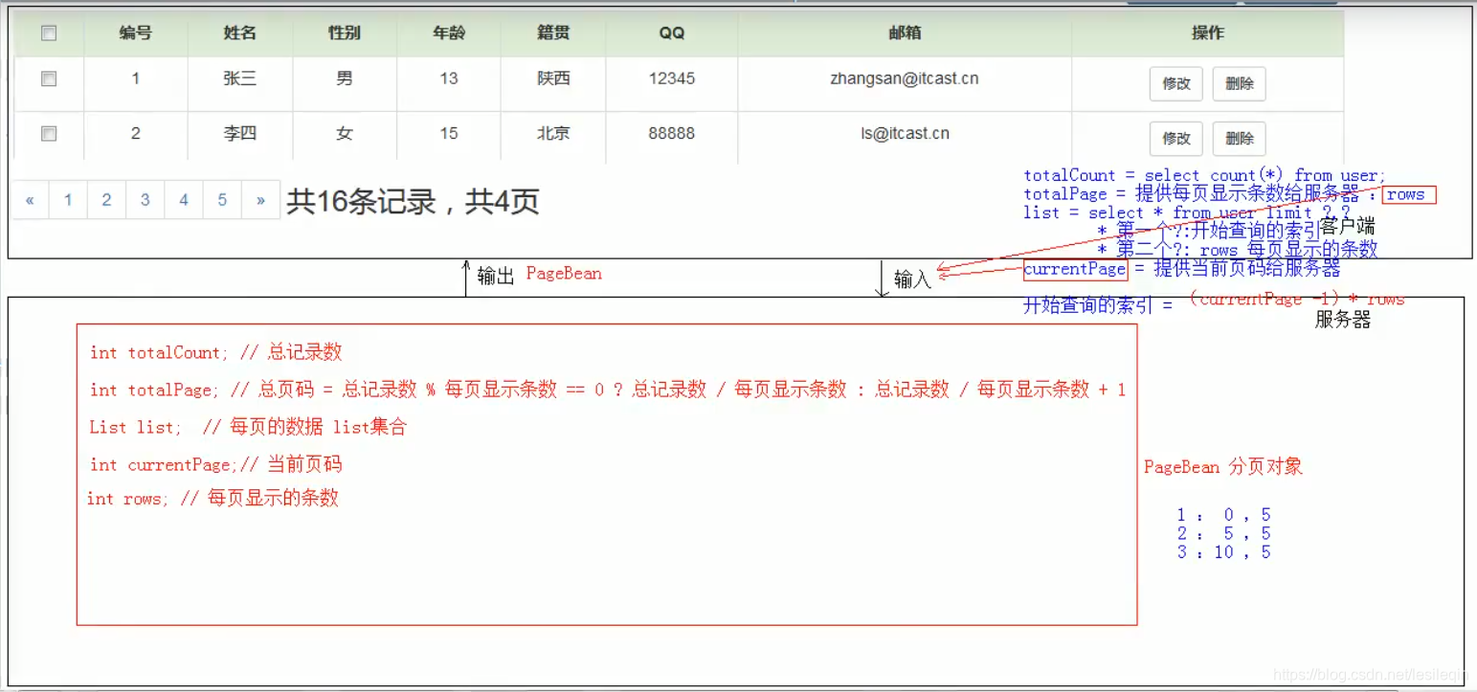Click the record summary 共16条记录，共4页
The image size is (1477, 692).
tap(413, 201)
